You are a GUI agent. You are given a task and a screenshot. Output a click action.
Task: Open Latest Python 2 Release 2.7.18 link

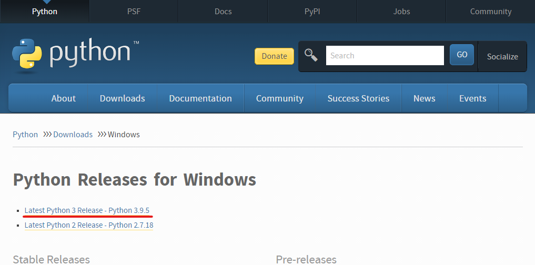(x=89, y=225)
